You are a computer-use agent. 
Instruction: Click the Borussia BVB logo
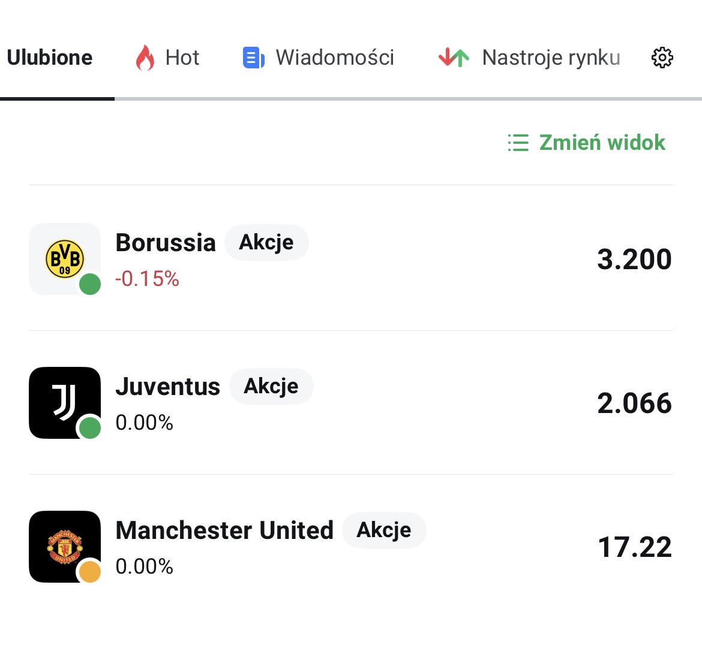click(65, 259)
